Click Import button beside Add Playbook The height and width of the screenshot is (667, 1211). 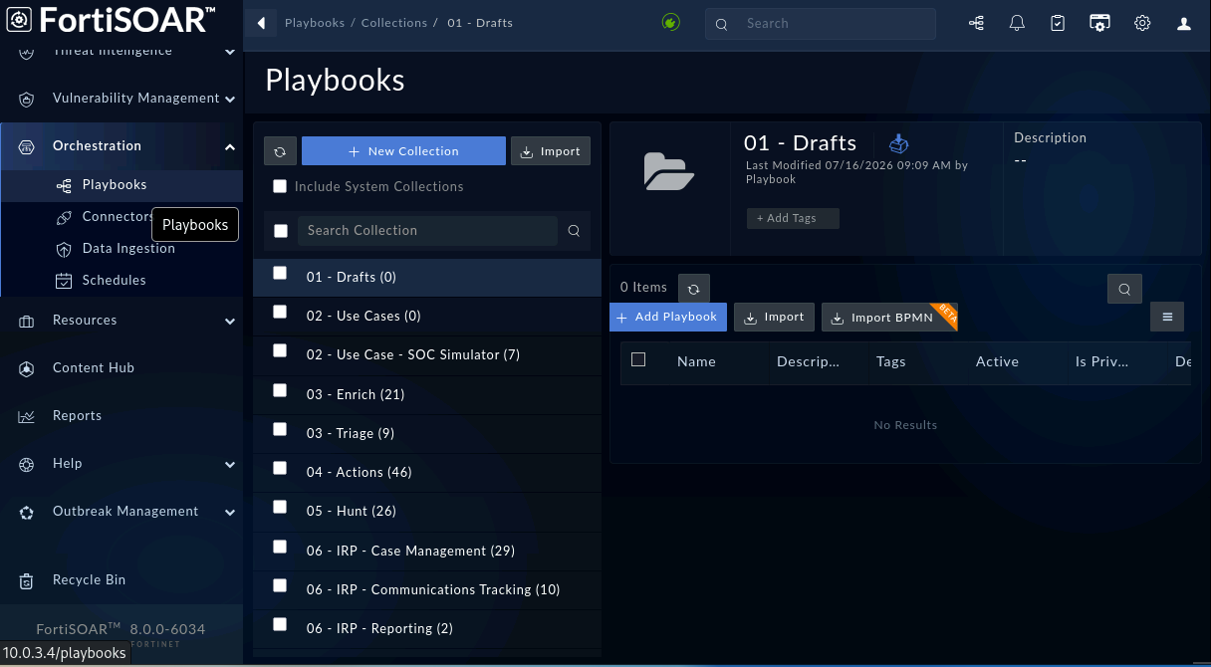tap(775, 318)
